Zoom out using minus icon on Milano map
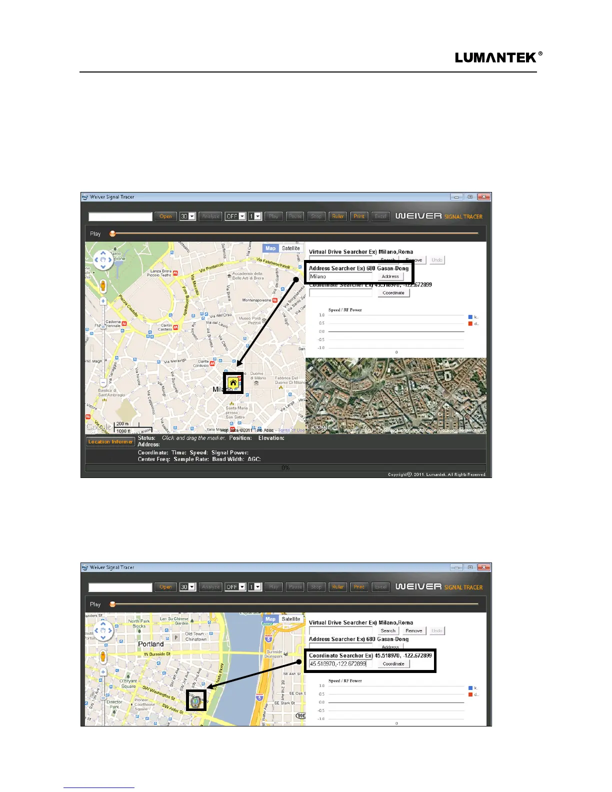 tap(103, 382)
